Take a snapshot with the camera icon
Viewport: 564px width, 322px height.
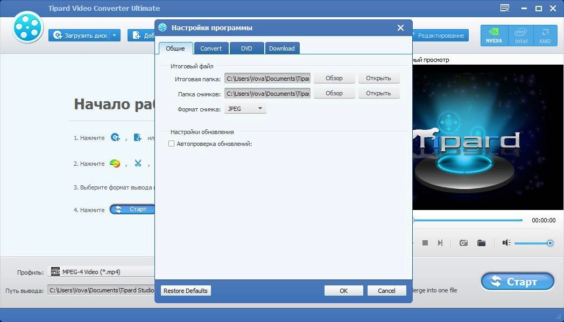[x=463, y=243]
